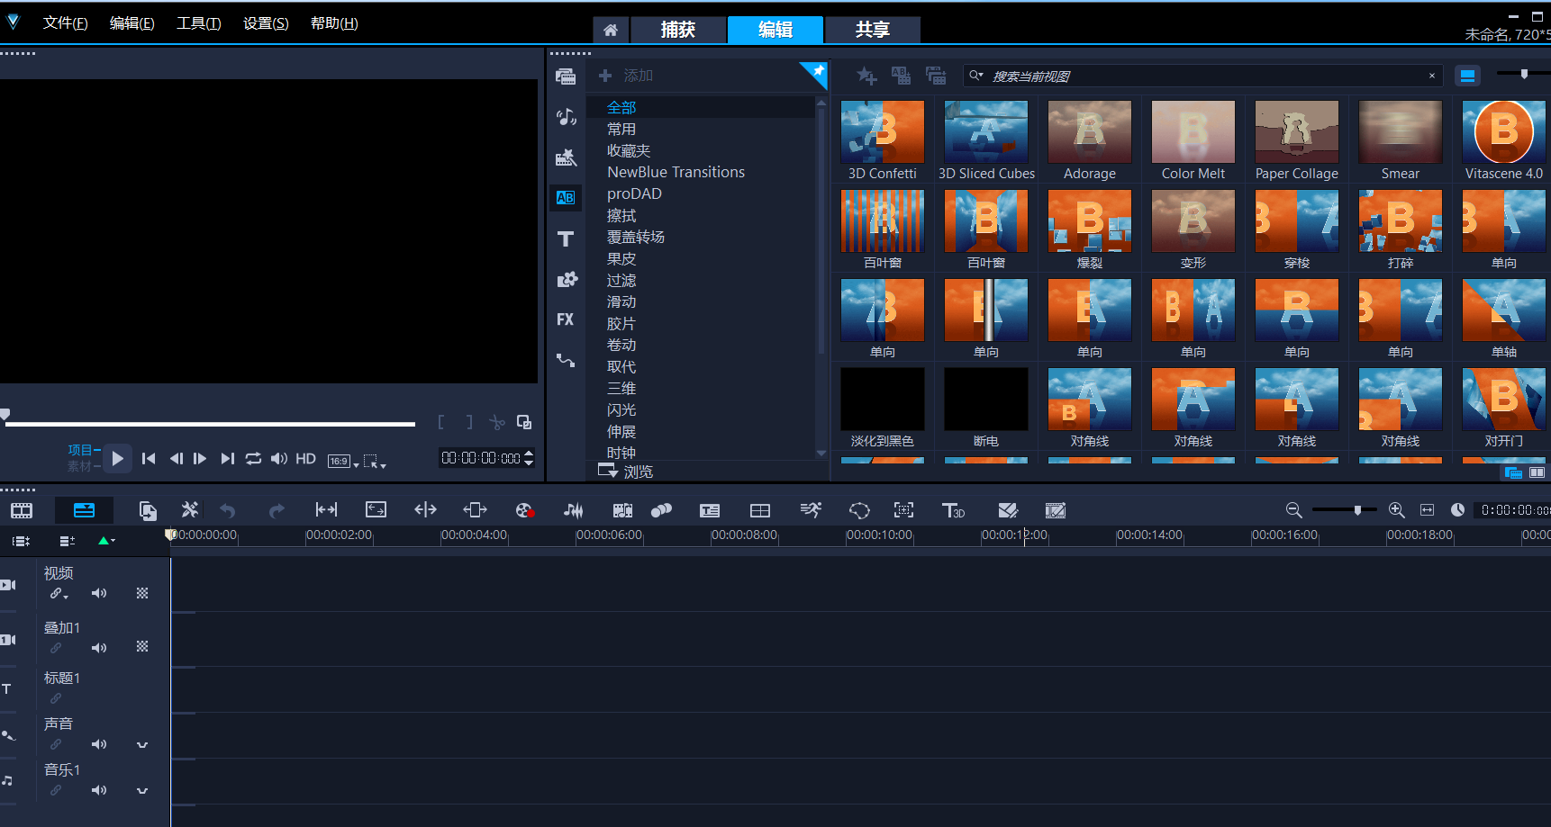Open the motion Path library icon
Viewport: 1551px width, 827px height.
pos(566,360)
